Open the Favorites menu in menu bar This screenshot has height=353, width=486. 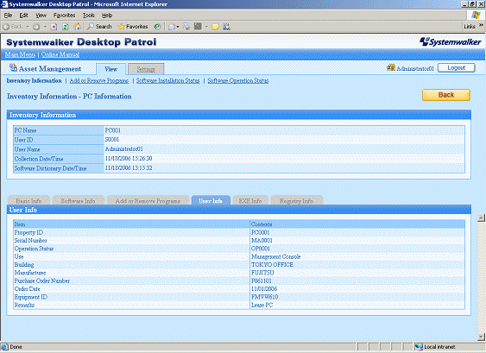(64, 16)
